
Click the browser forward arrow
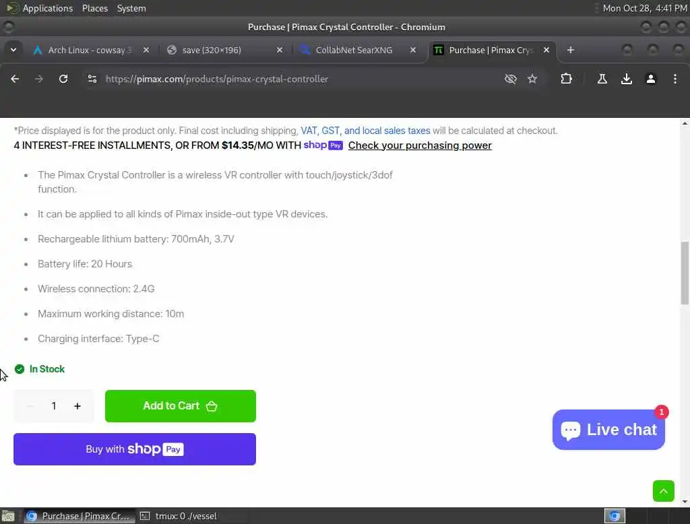click(39, 79)
